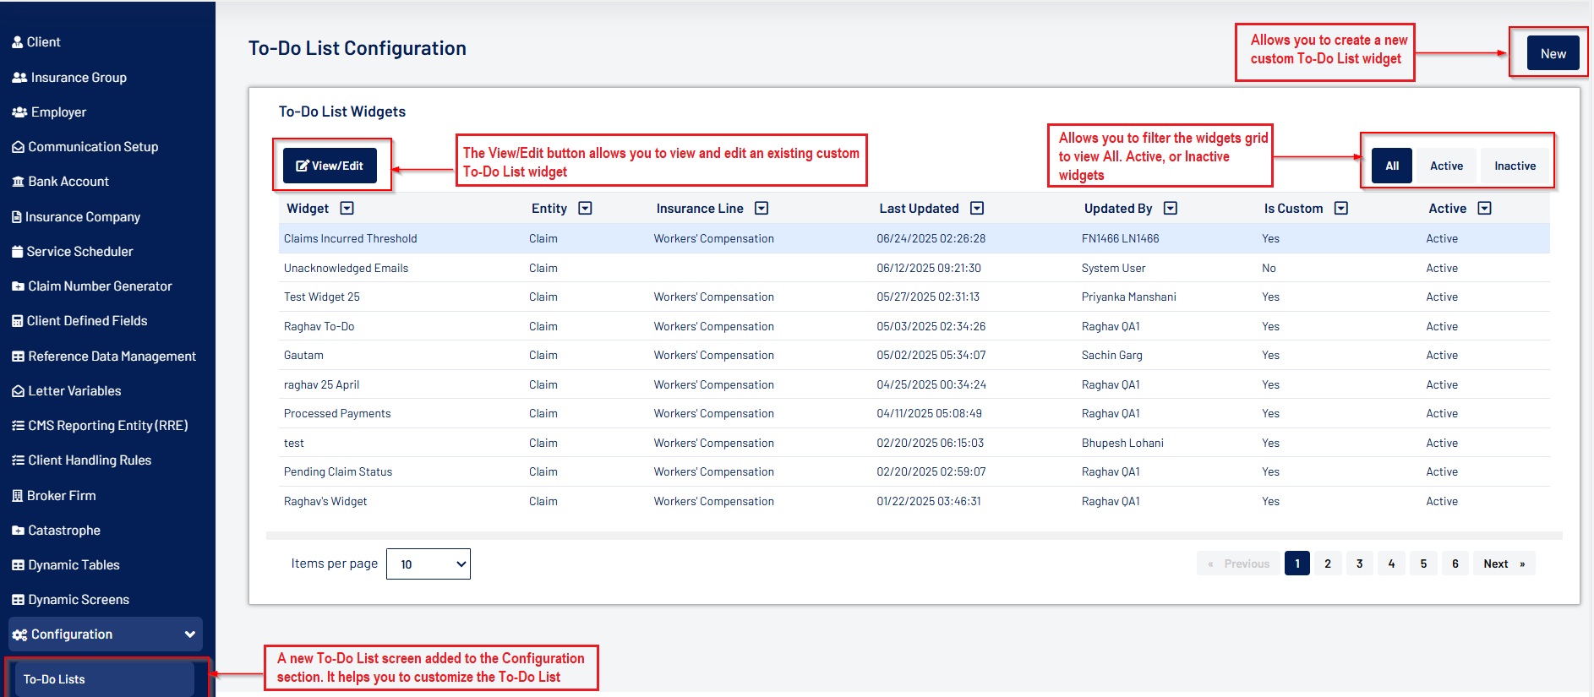This screenshot has height=697, width=1594.
Task: Click the Employer group icon
Action: coord(19,112)
